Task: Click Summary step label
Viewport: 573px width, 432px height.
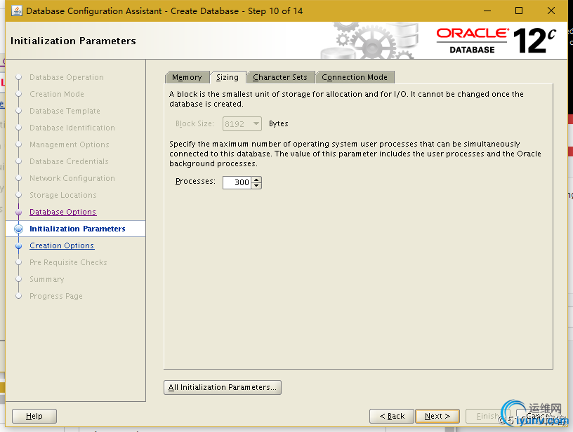Action: (47, 279)
